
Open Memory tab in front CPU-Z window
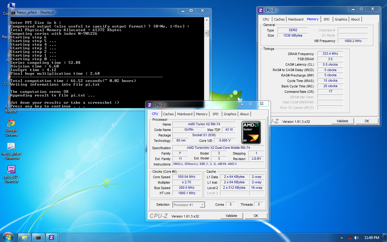(202, 114)
